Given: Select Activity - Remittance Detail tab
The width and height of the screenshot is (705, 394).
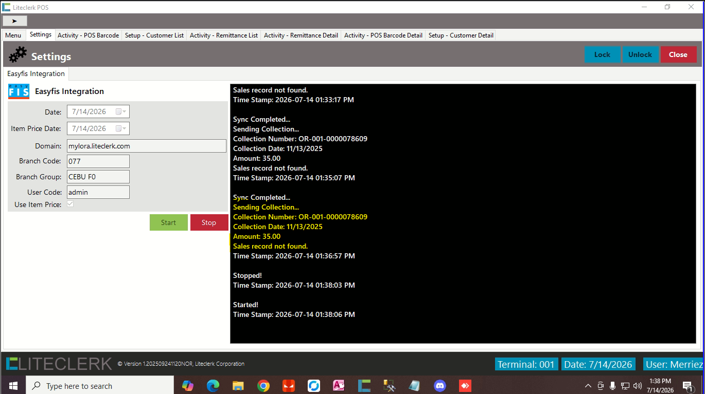Looking at the screenshot, I should 301,35.
